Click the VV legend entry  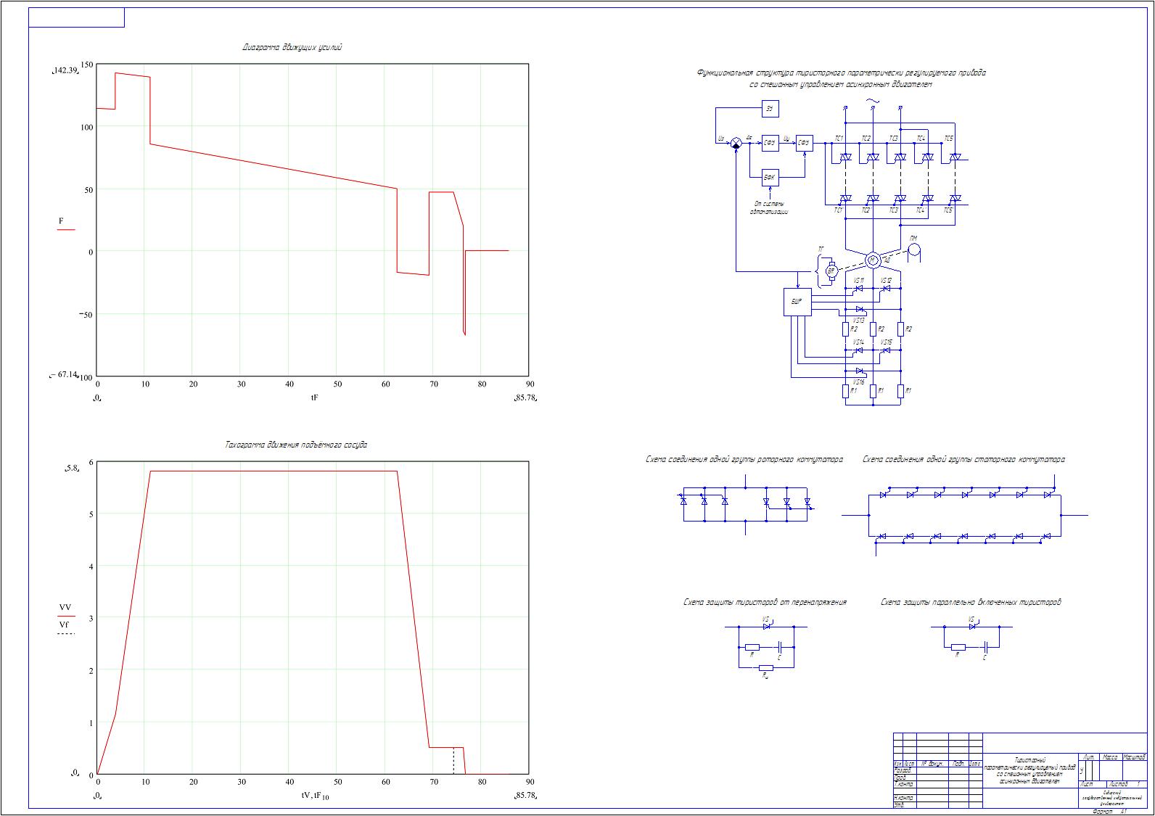click(x=65, y=611)
